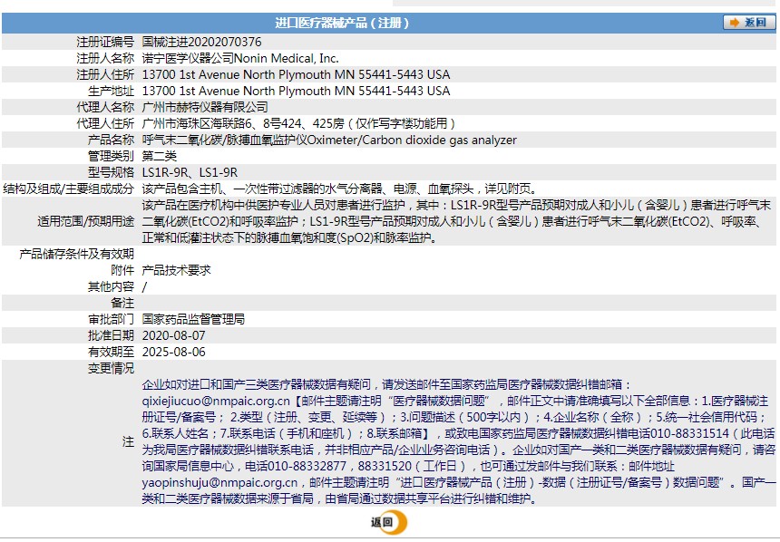This screenshot has height=542, width=780.
Task: Click approval department 国家药品监督管理局
Action: (x=193, y=319)
